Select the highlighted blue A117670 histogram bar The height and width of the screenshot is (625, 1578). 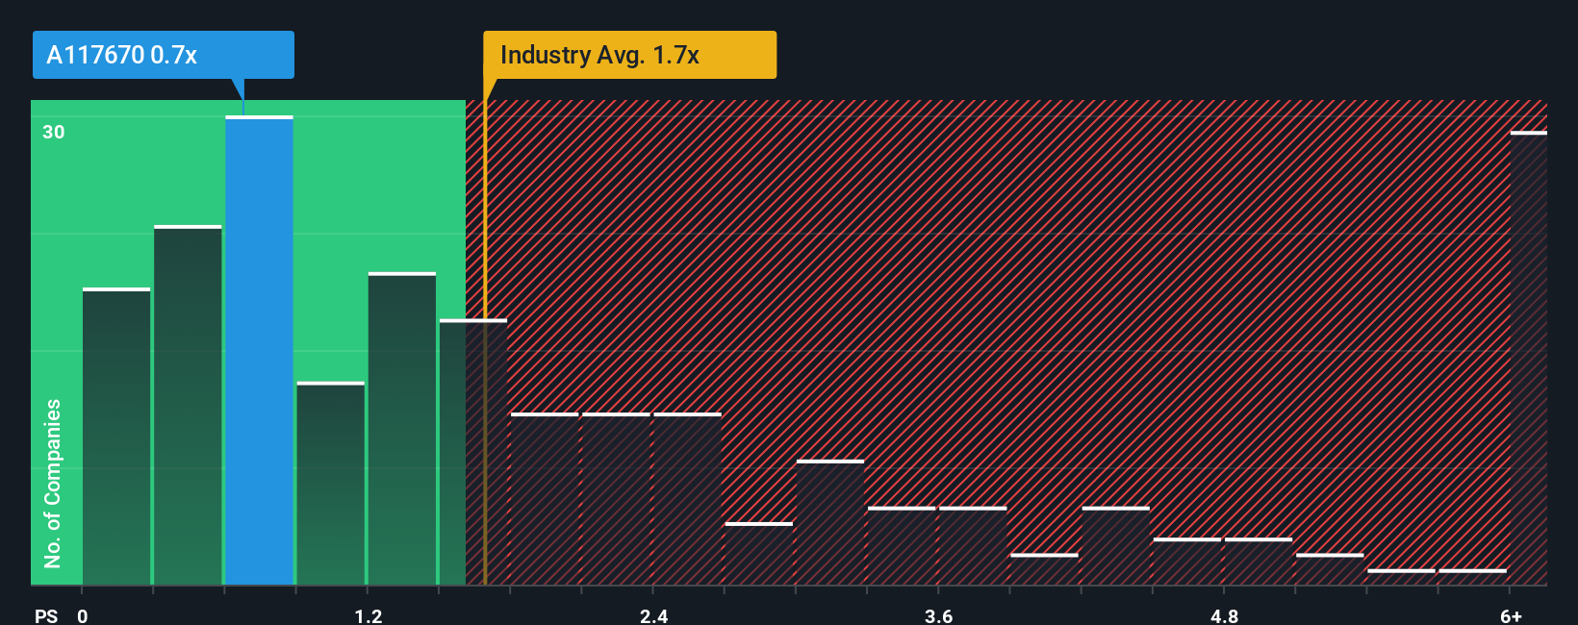coord(259,350)
